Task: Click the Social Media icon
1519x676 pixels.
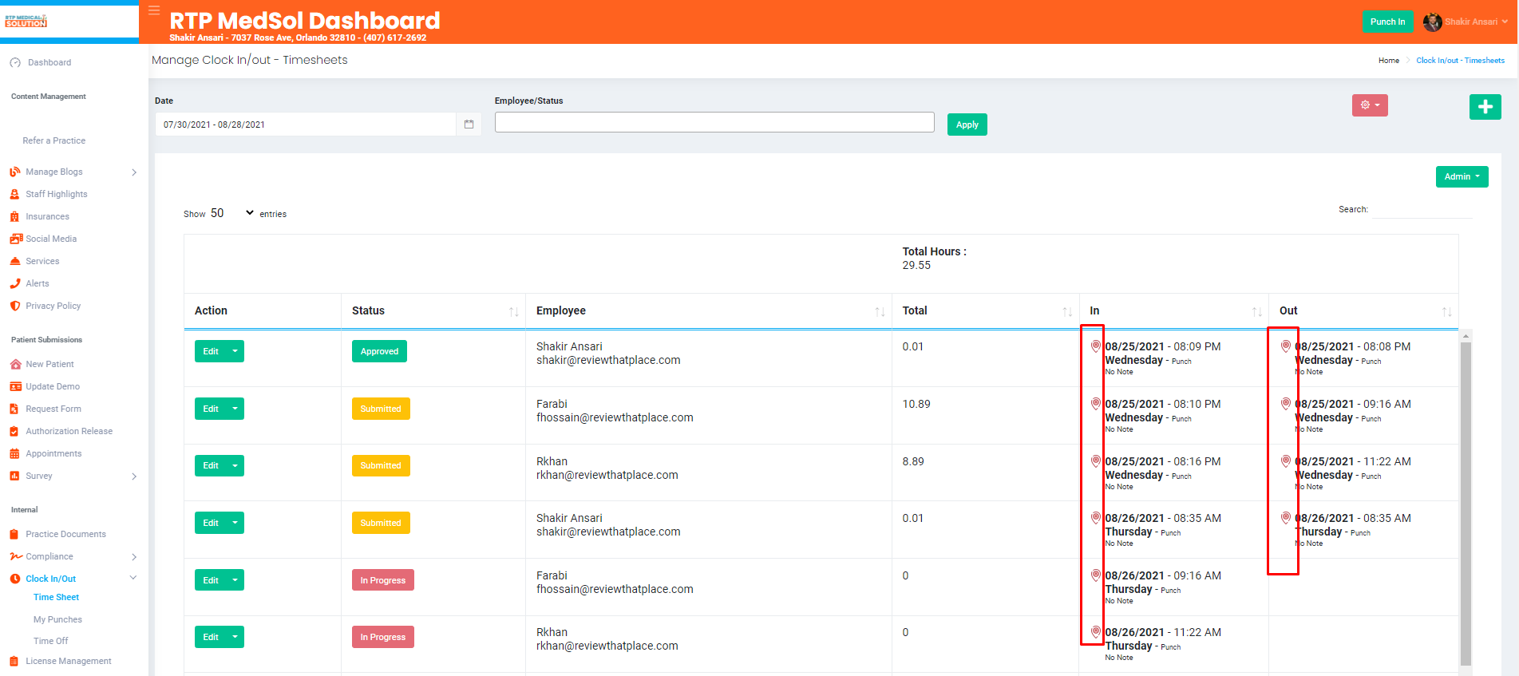Action: [16, 239]
